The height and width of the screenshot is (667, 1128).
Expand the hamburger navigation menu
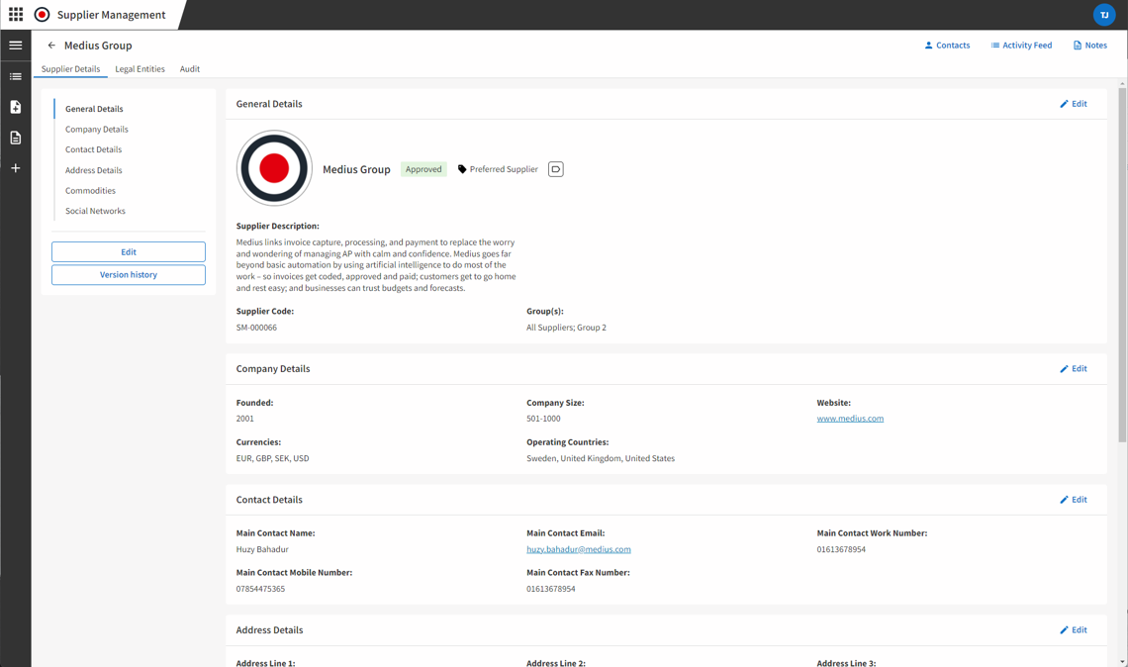[16, 46]
